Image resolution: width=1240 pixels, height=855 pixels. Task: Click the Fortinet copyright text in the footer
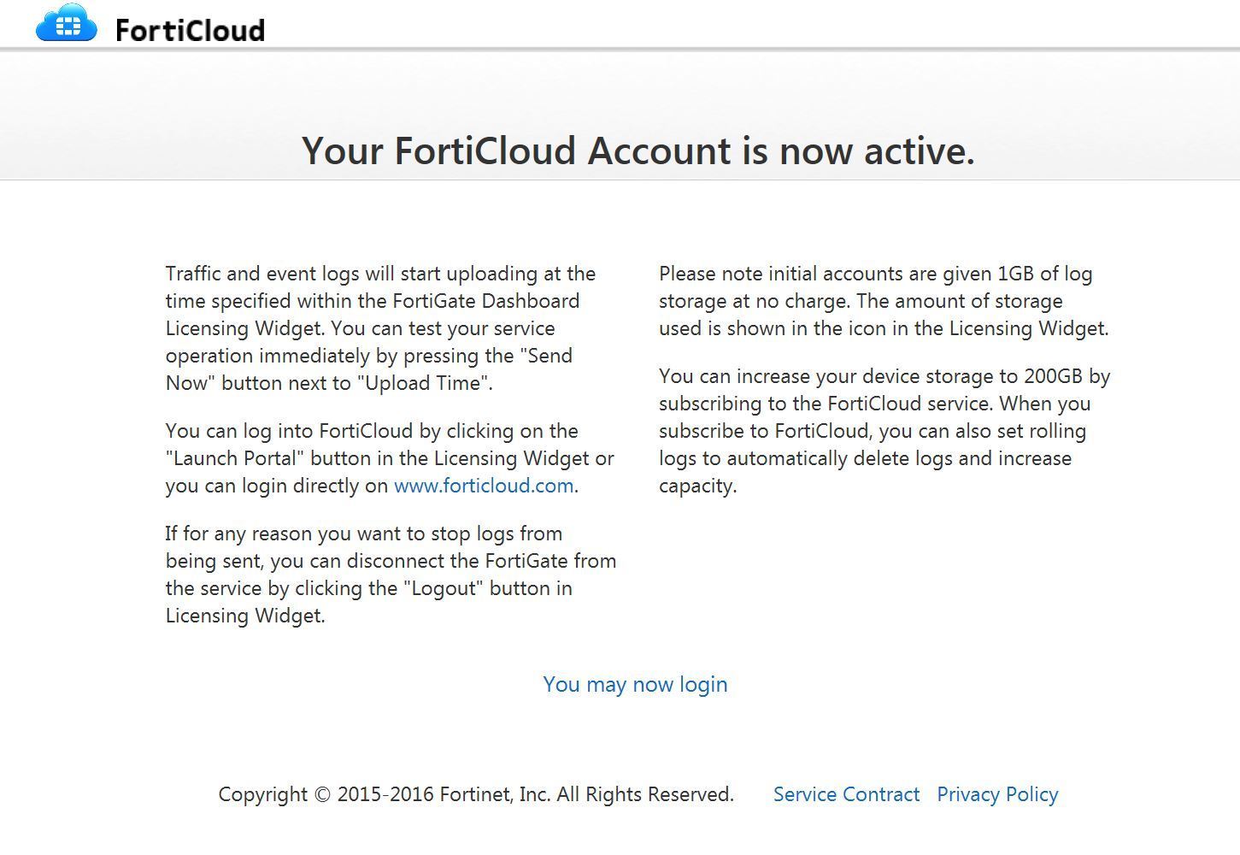pos(476,794)
